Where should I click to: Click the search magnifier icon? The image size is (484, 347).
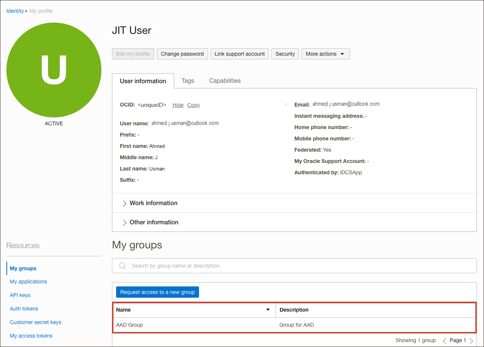tap(122, 265)
